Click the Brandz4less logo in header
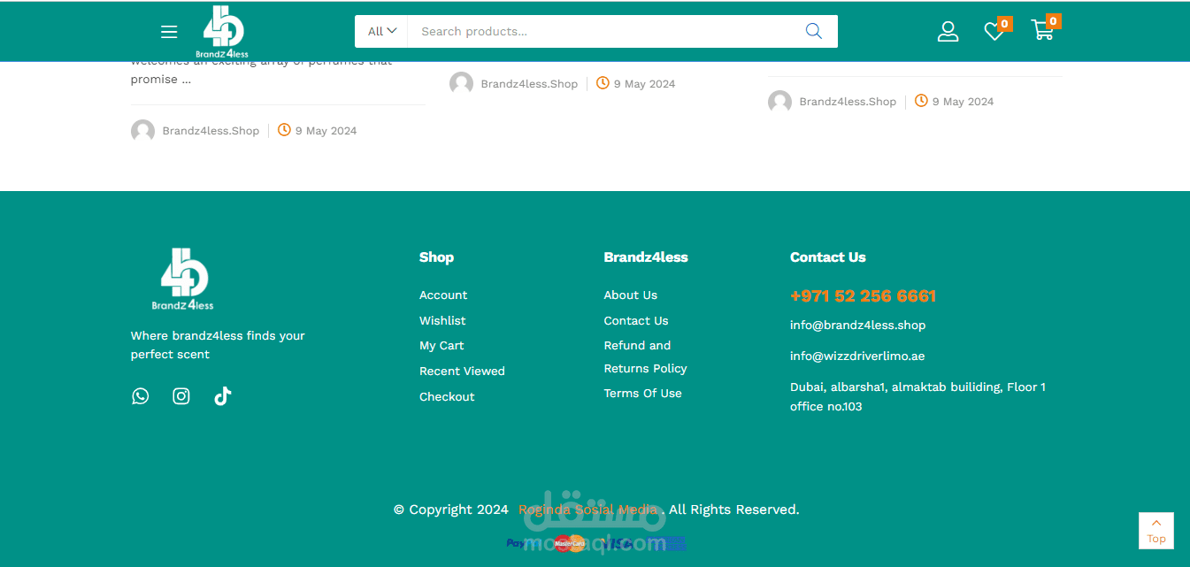The height and width of the screenshot is (567, 1190). (223, 32)
